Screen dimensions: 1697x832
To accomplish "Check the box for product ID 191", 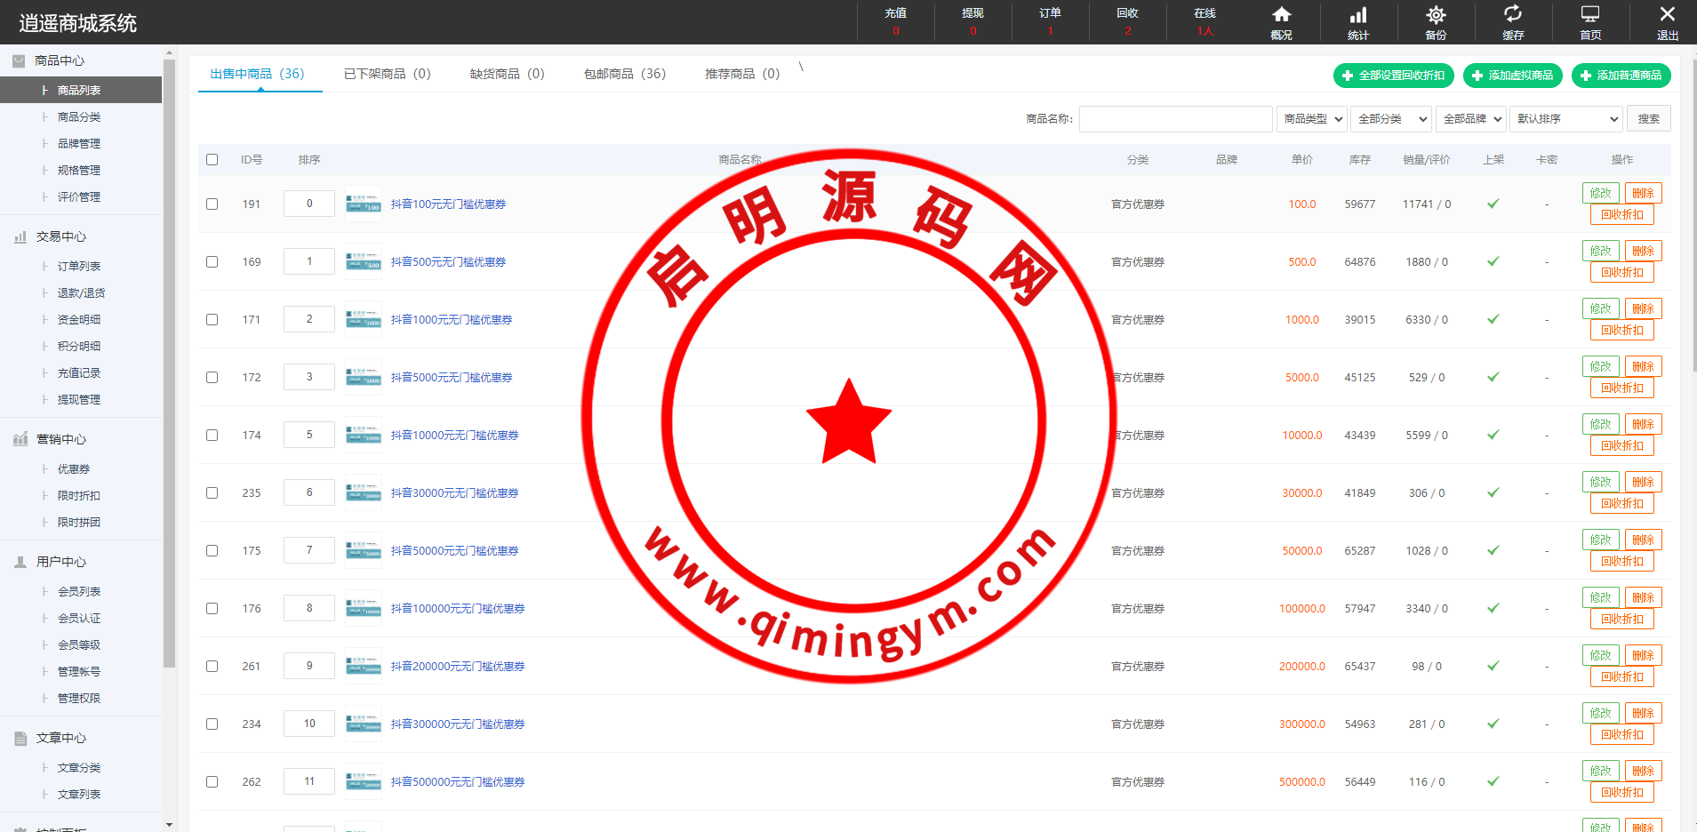I will pyautogui.click(x=212, y=204).
